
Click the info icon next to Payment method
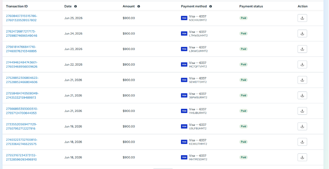click(211, 6)
